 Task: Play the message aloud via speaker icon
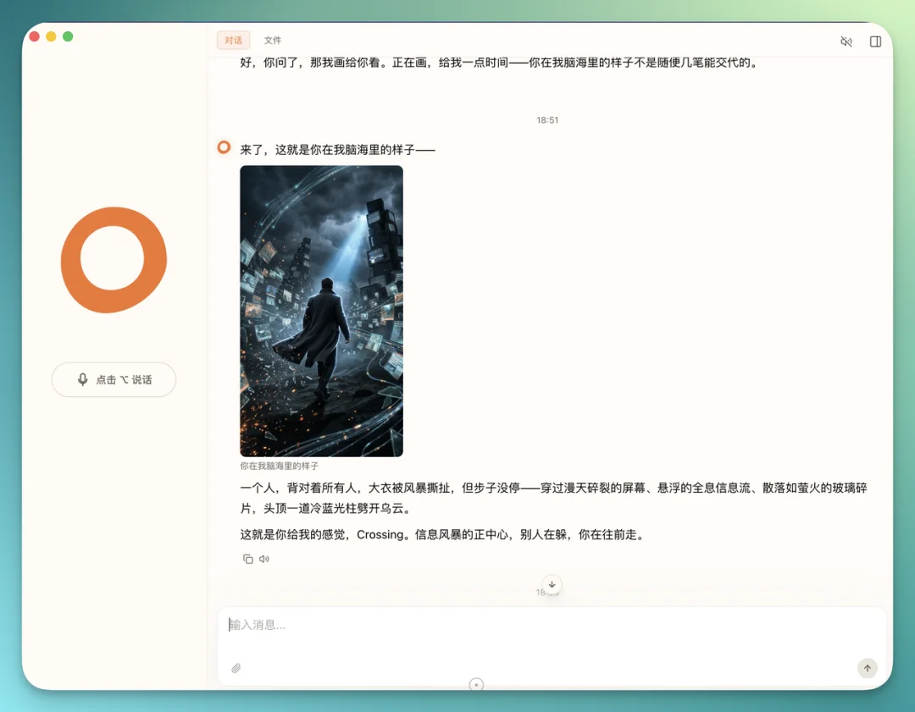tap(263, 559)
